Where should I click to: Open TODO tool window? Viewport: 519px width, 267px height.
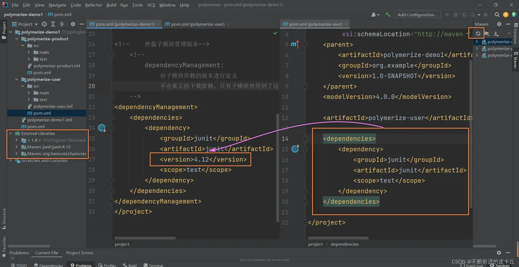19,265
